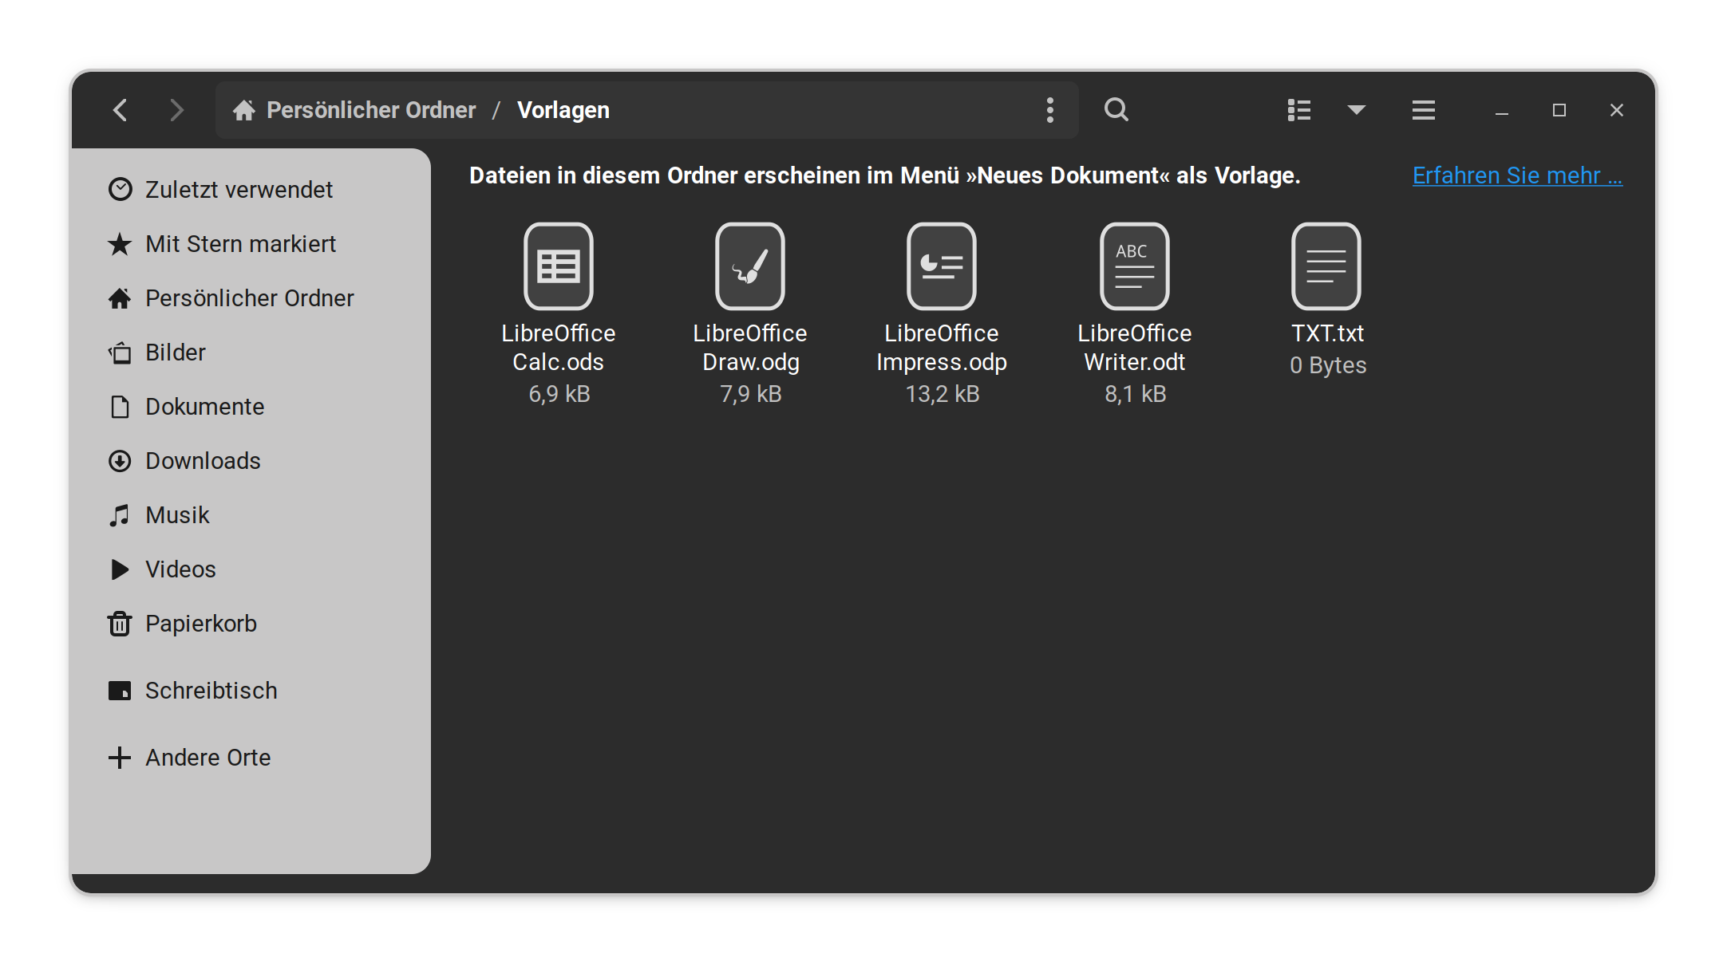
Task: Toggle list view icon
Action: coord(1298,110)
